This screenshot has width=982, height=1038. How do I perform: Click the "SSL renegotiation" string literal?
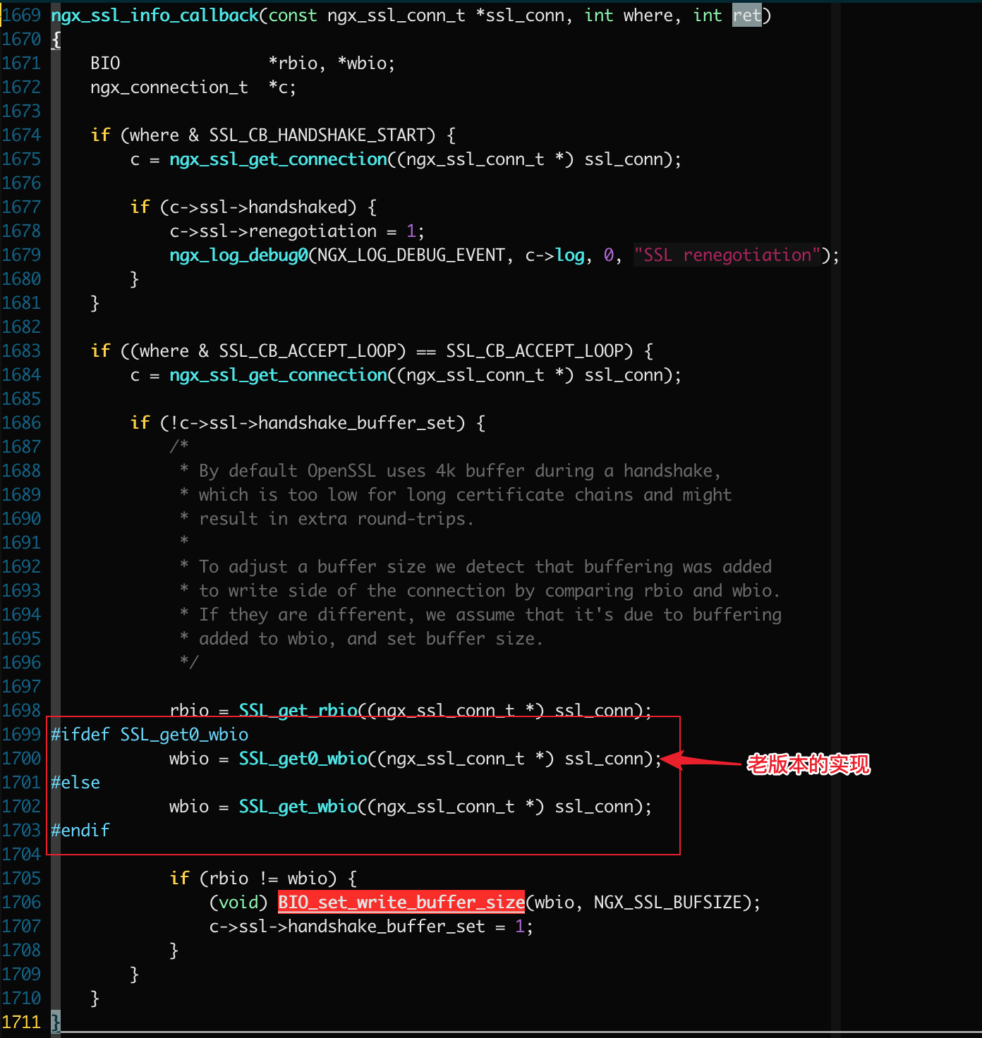click(x=727, y=255)
